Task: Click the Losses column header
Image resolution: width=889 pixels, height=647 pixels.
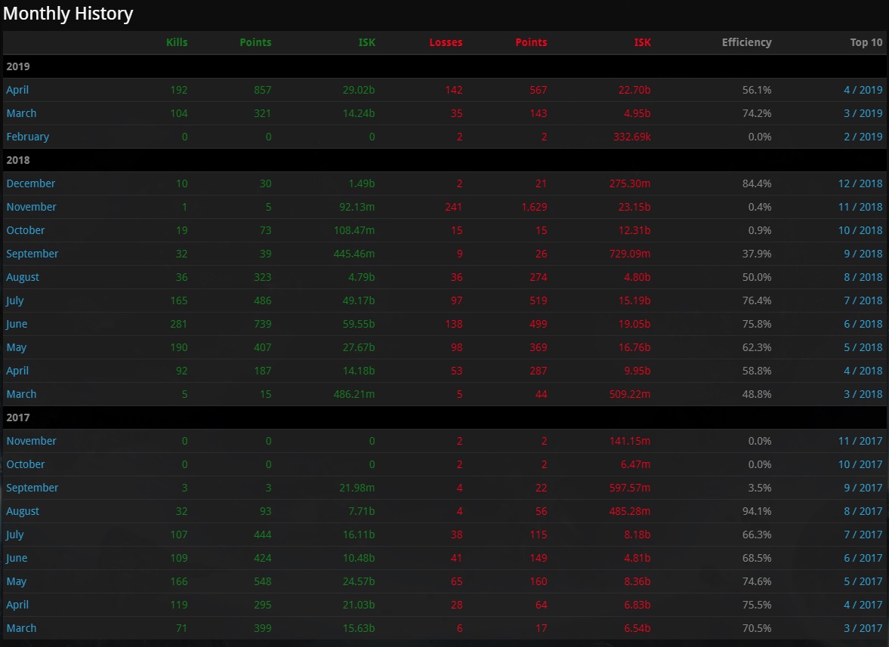Action: [x=446, y=42]
